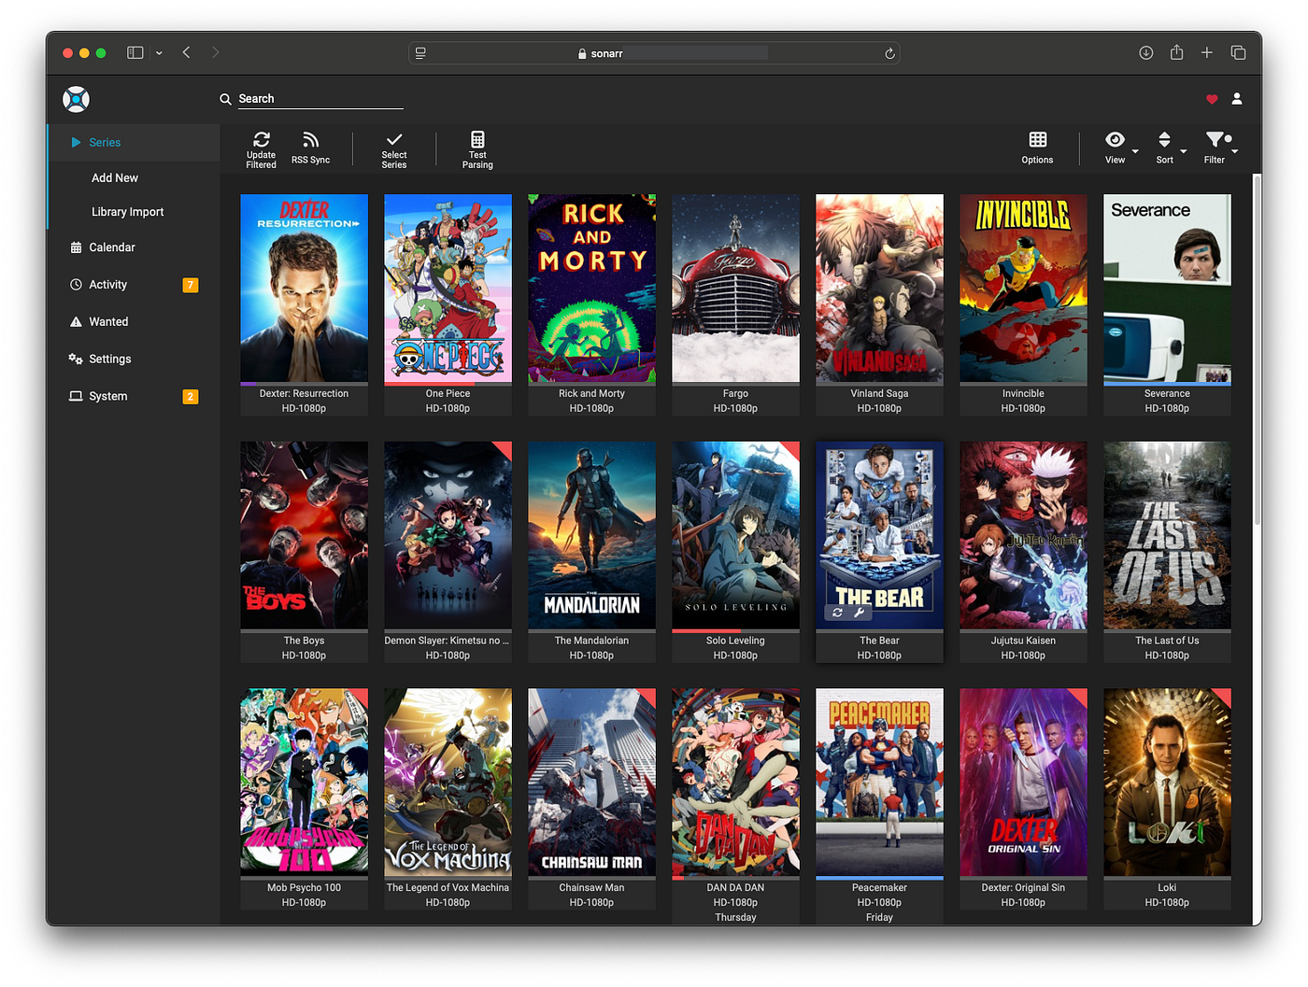Click the Search input field

coord(318,99)
